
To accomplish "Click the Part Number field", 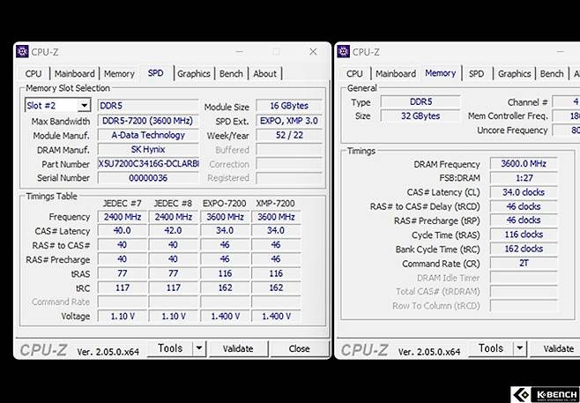I will (148, 164).
